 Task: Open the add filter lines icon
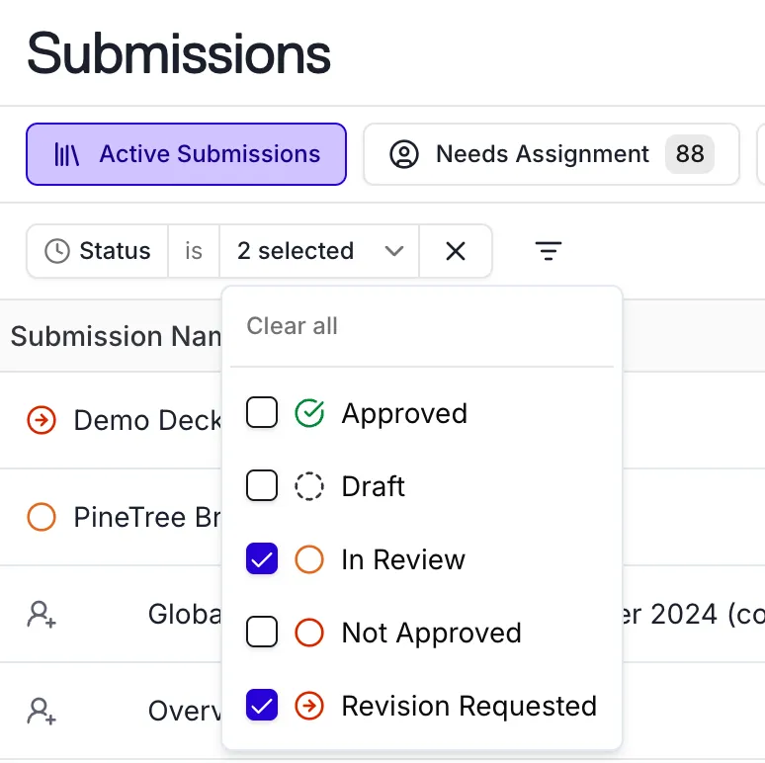[549, 251]
